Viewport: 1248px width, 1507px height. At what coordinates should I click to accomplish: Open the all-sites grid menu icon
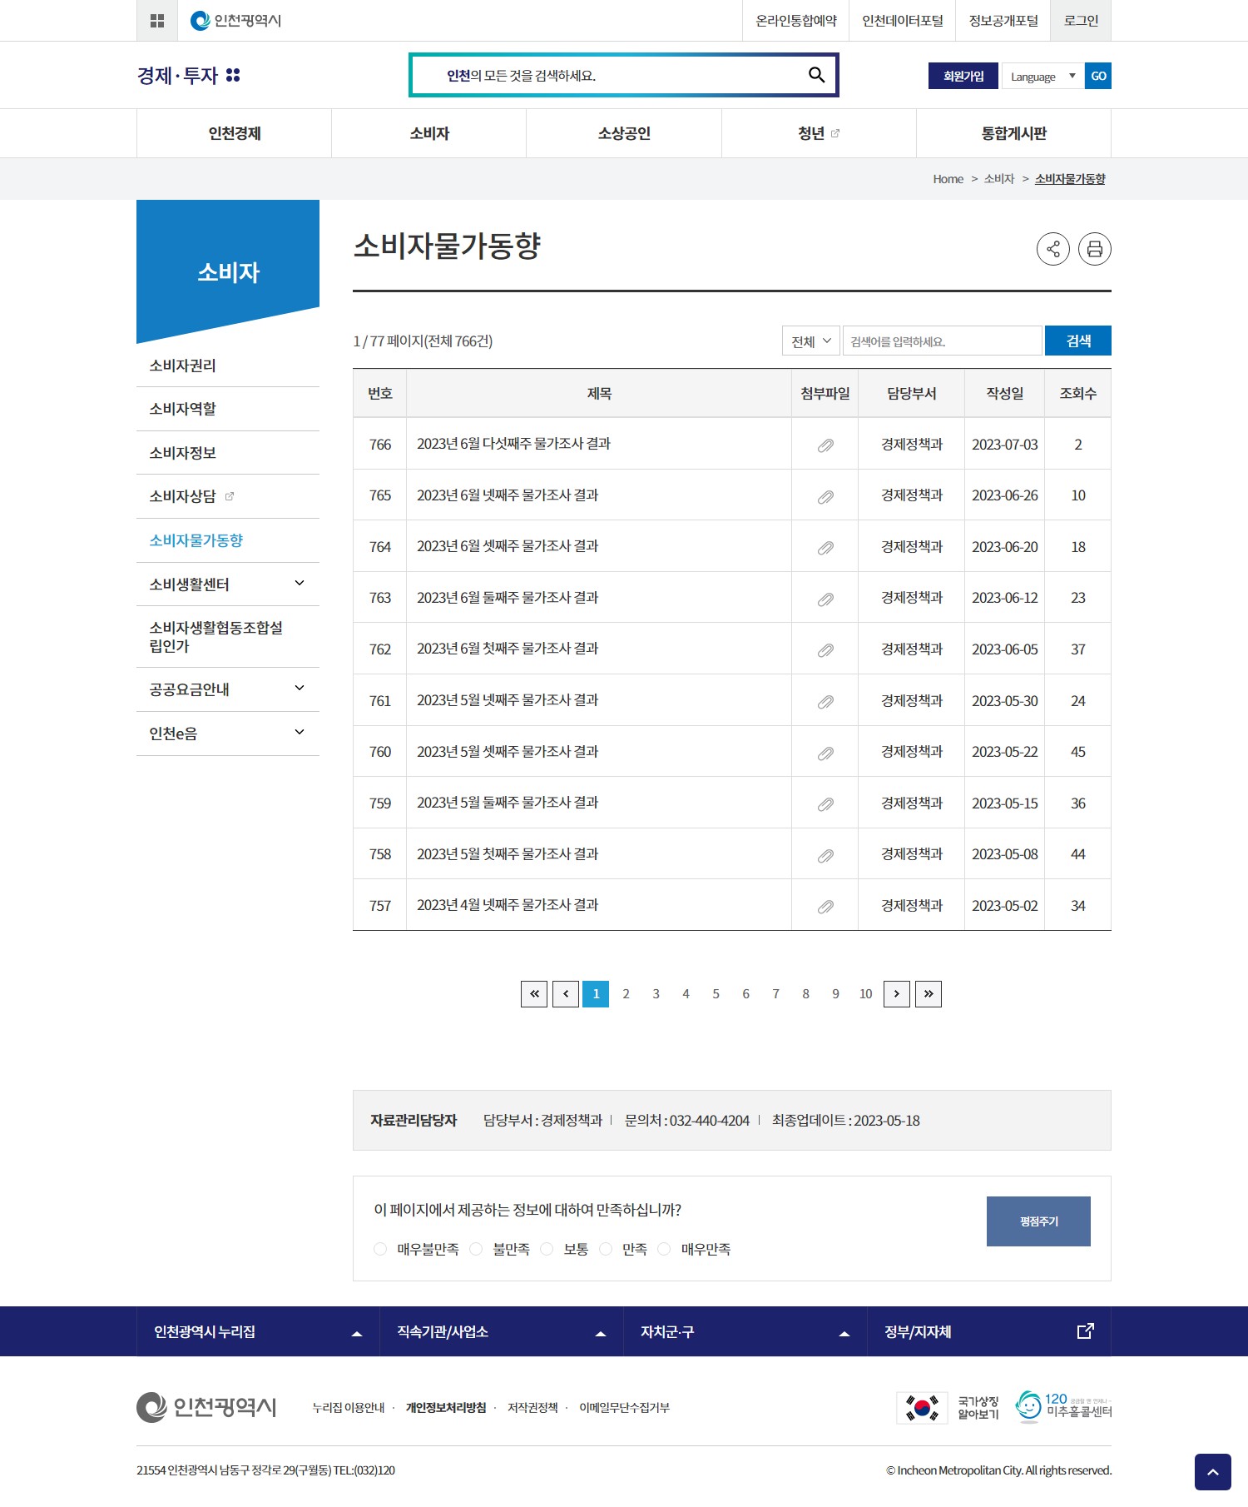[x=157, y=21]
